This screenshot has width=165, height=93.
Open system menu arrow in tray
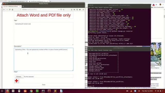[163, 91]
